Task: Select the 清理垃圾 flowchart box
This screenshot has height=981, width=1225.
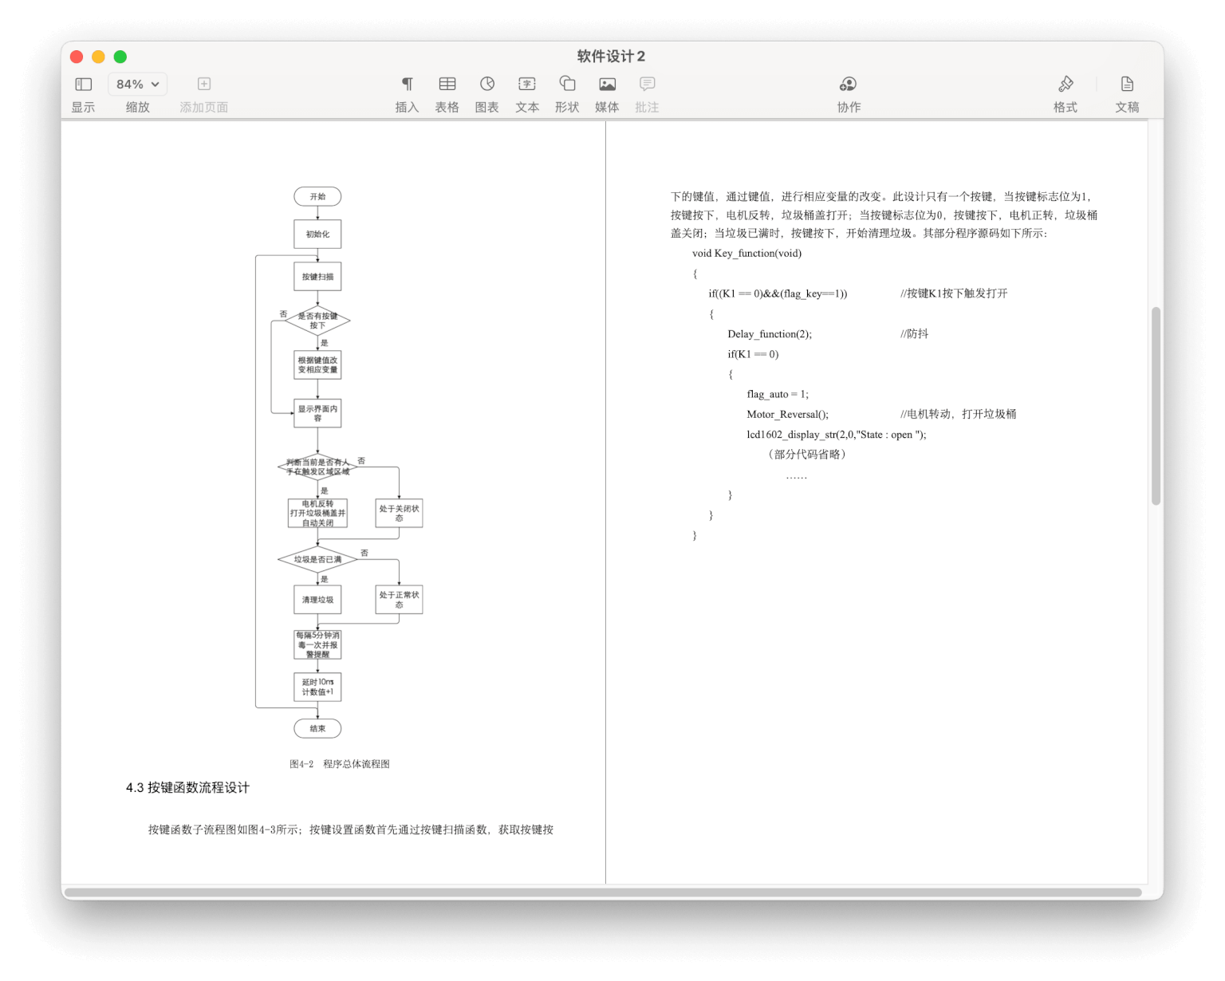Action: click(317, 600)
